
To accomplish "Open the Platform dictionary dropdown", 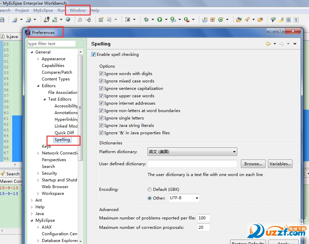I will pyautogui.click(x=192, y=152).
